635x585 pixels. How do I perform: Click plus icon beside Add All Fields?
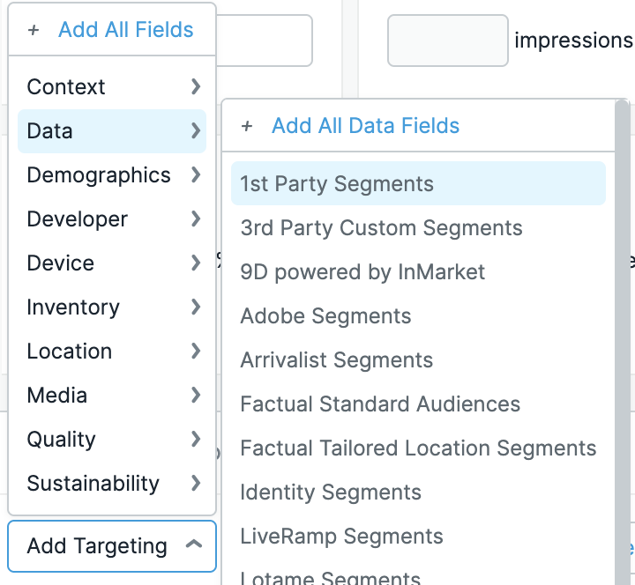point(34,30)
